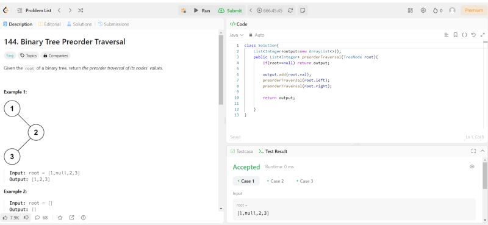Click code line 6 output.add(root.val)
Screen dimensions: 488x225
(287, 74)
